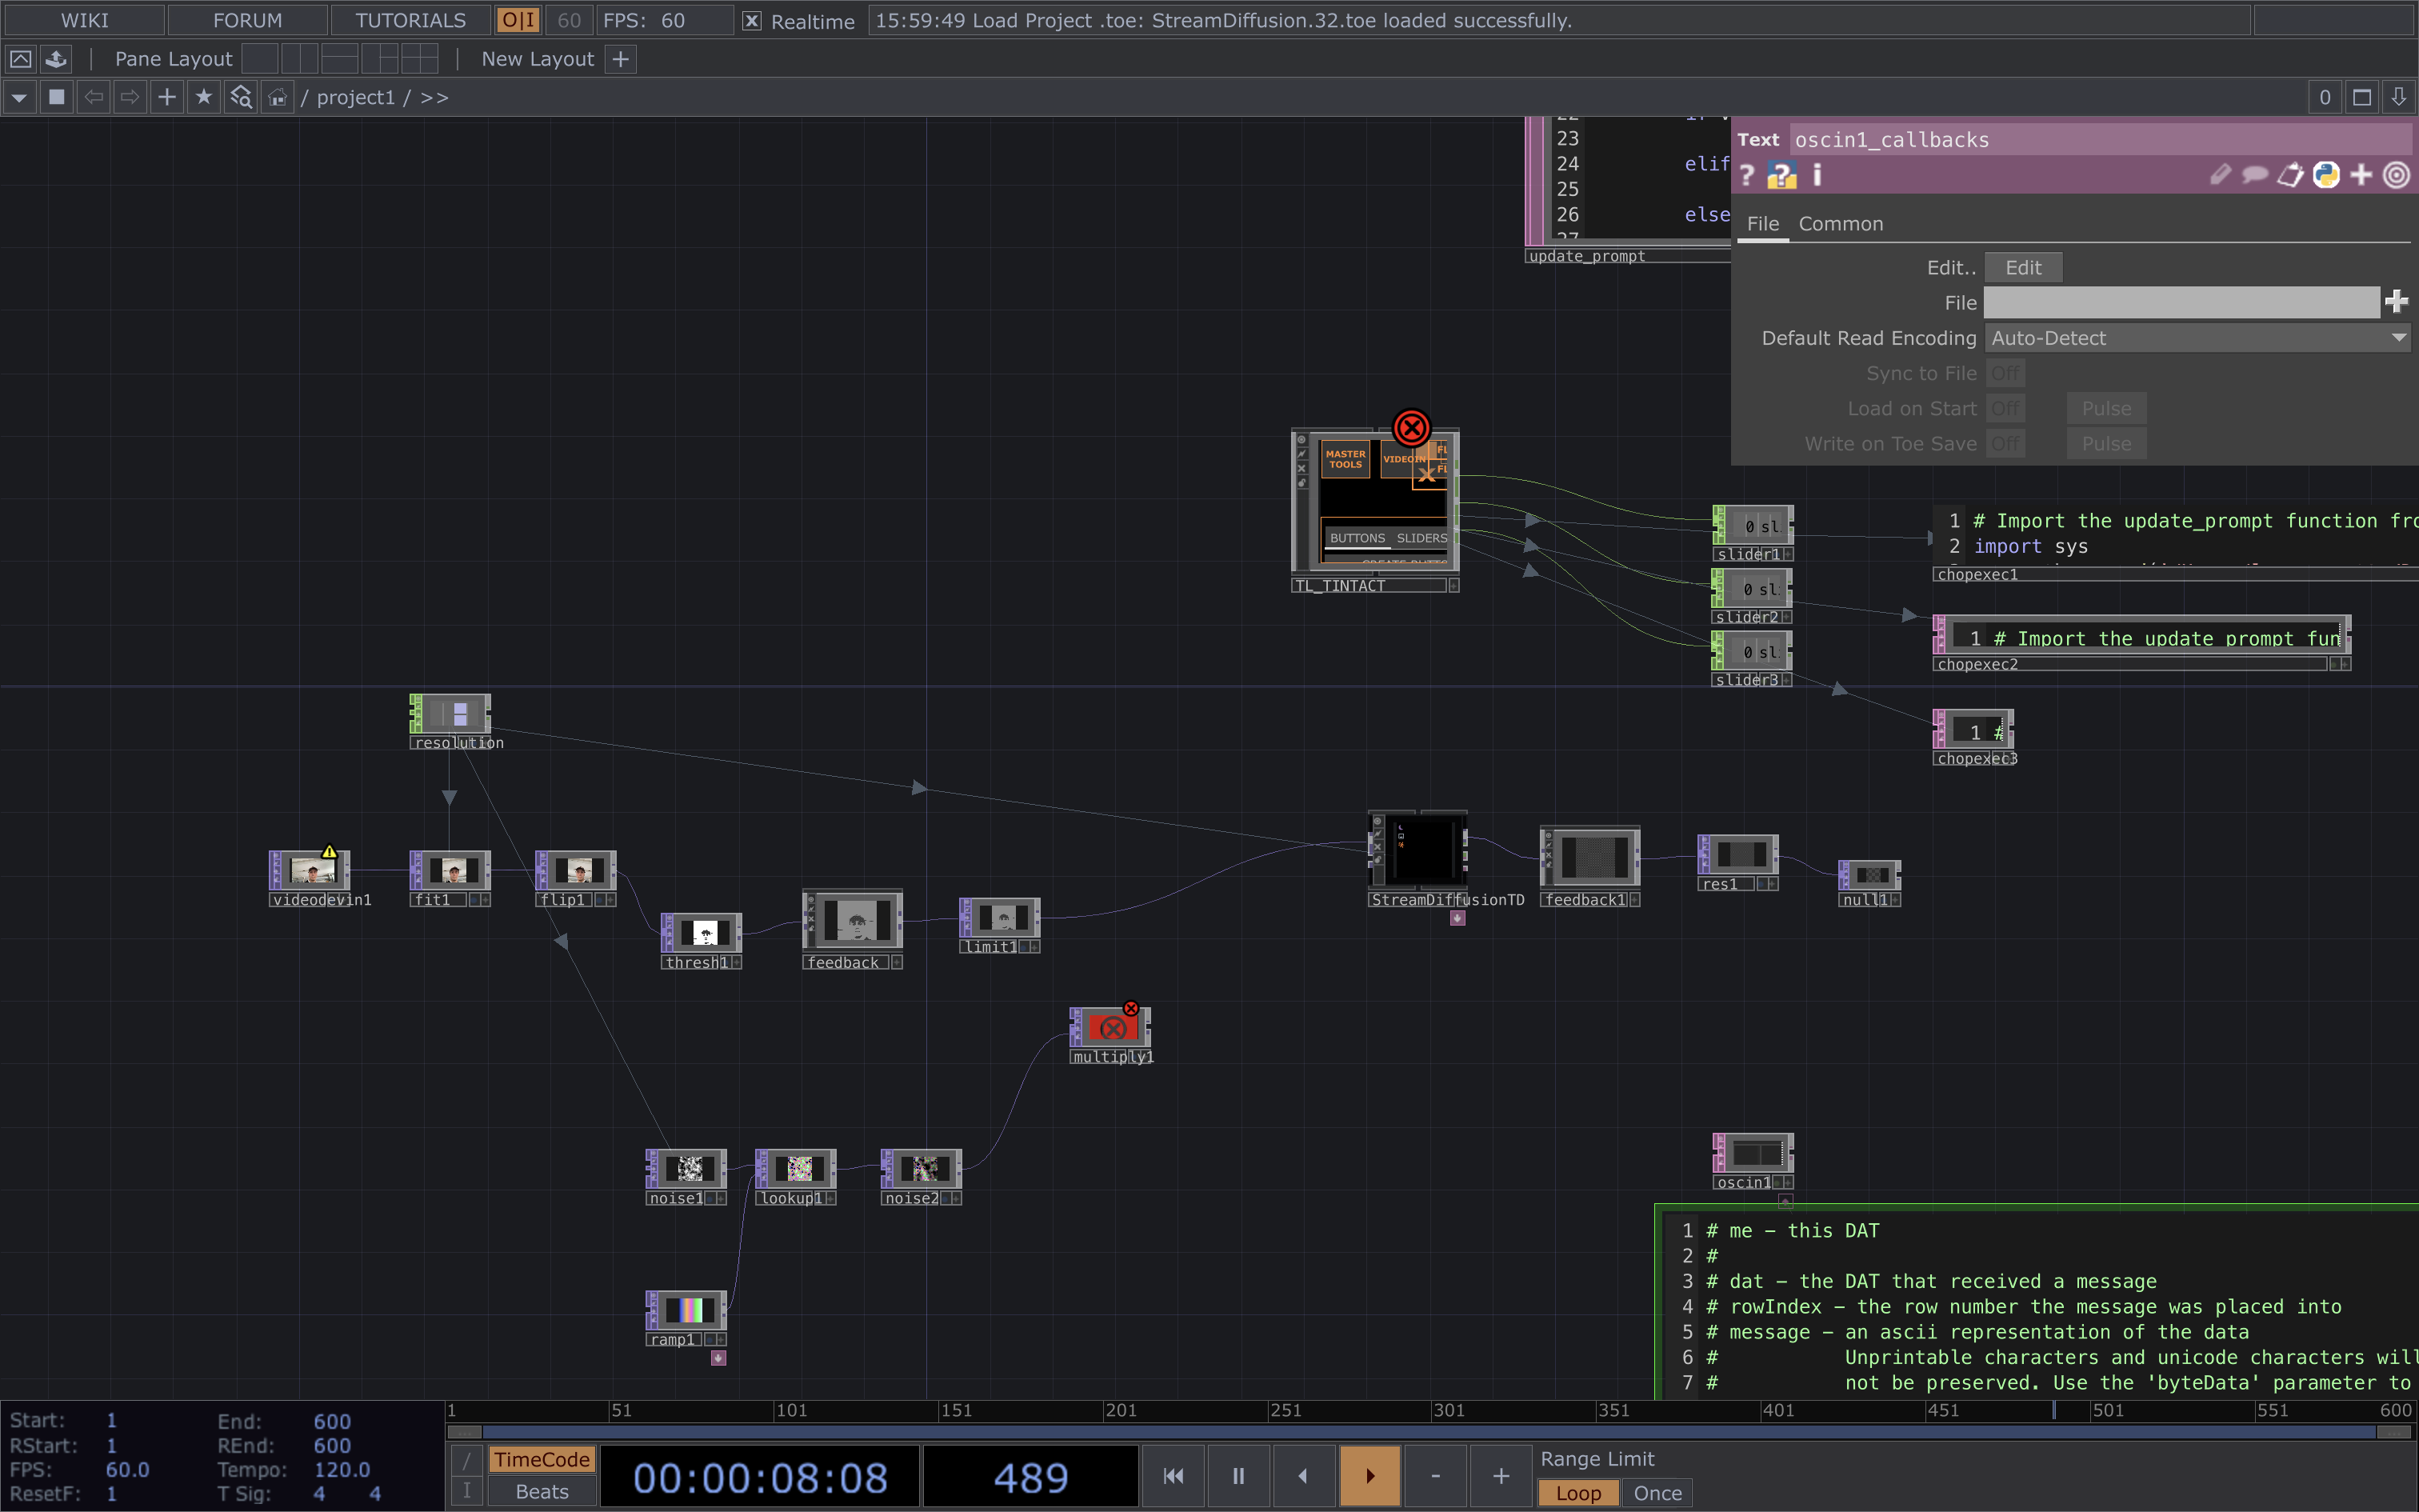The height and width of the screenshot is (1512, 2419).
Task: Click the Edit button
Action: pyautogui.click(x=2023, y=268)
